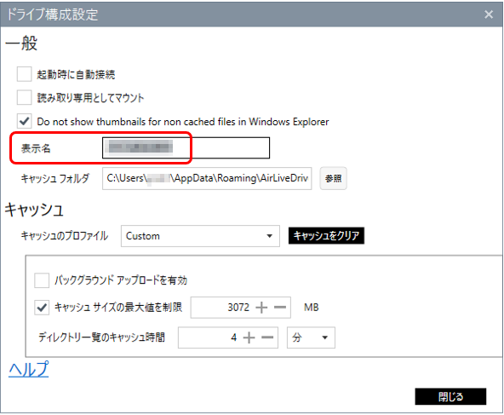Enable 起動時に自動接続 checkbox
The image size is (504, 415).
tap(25, 74)
